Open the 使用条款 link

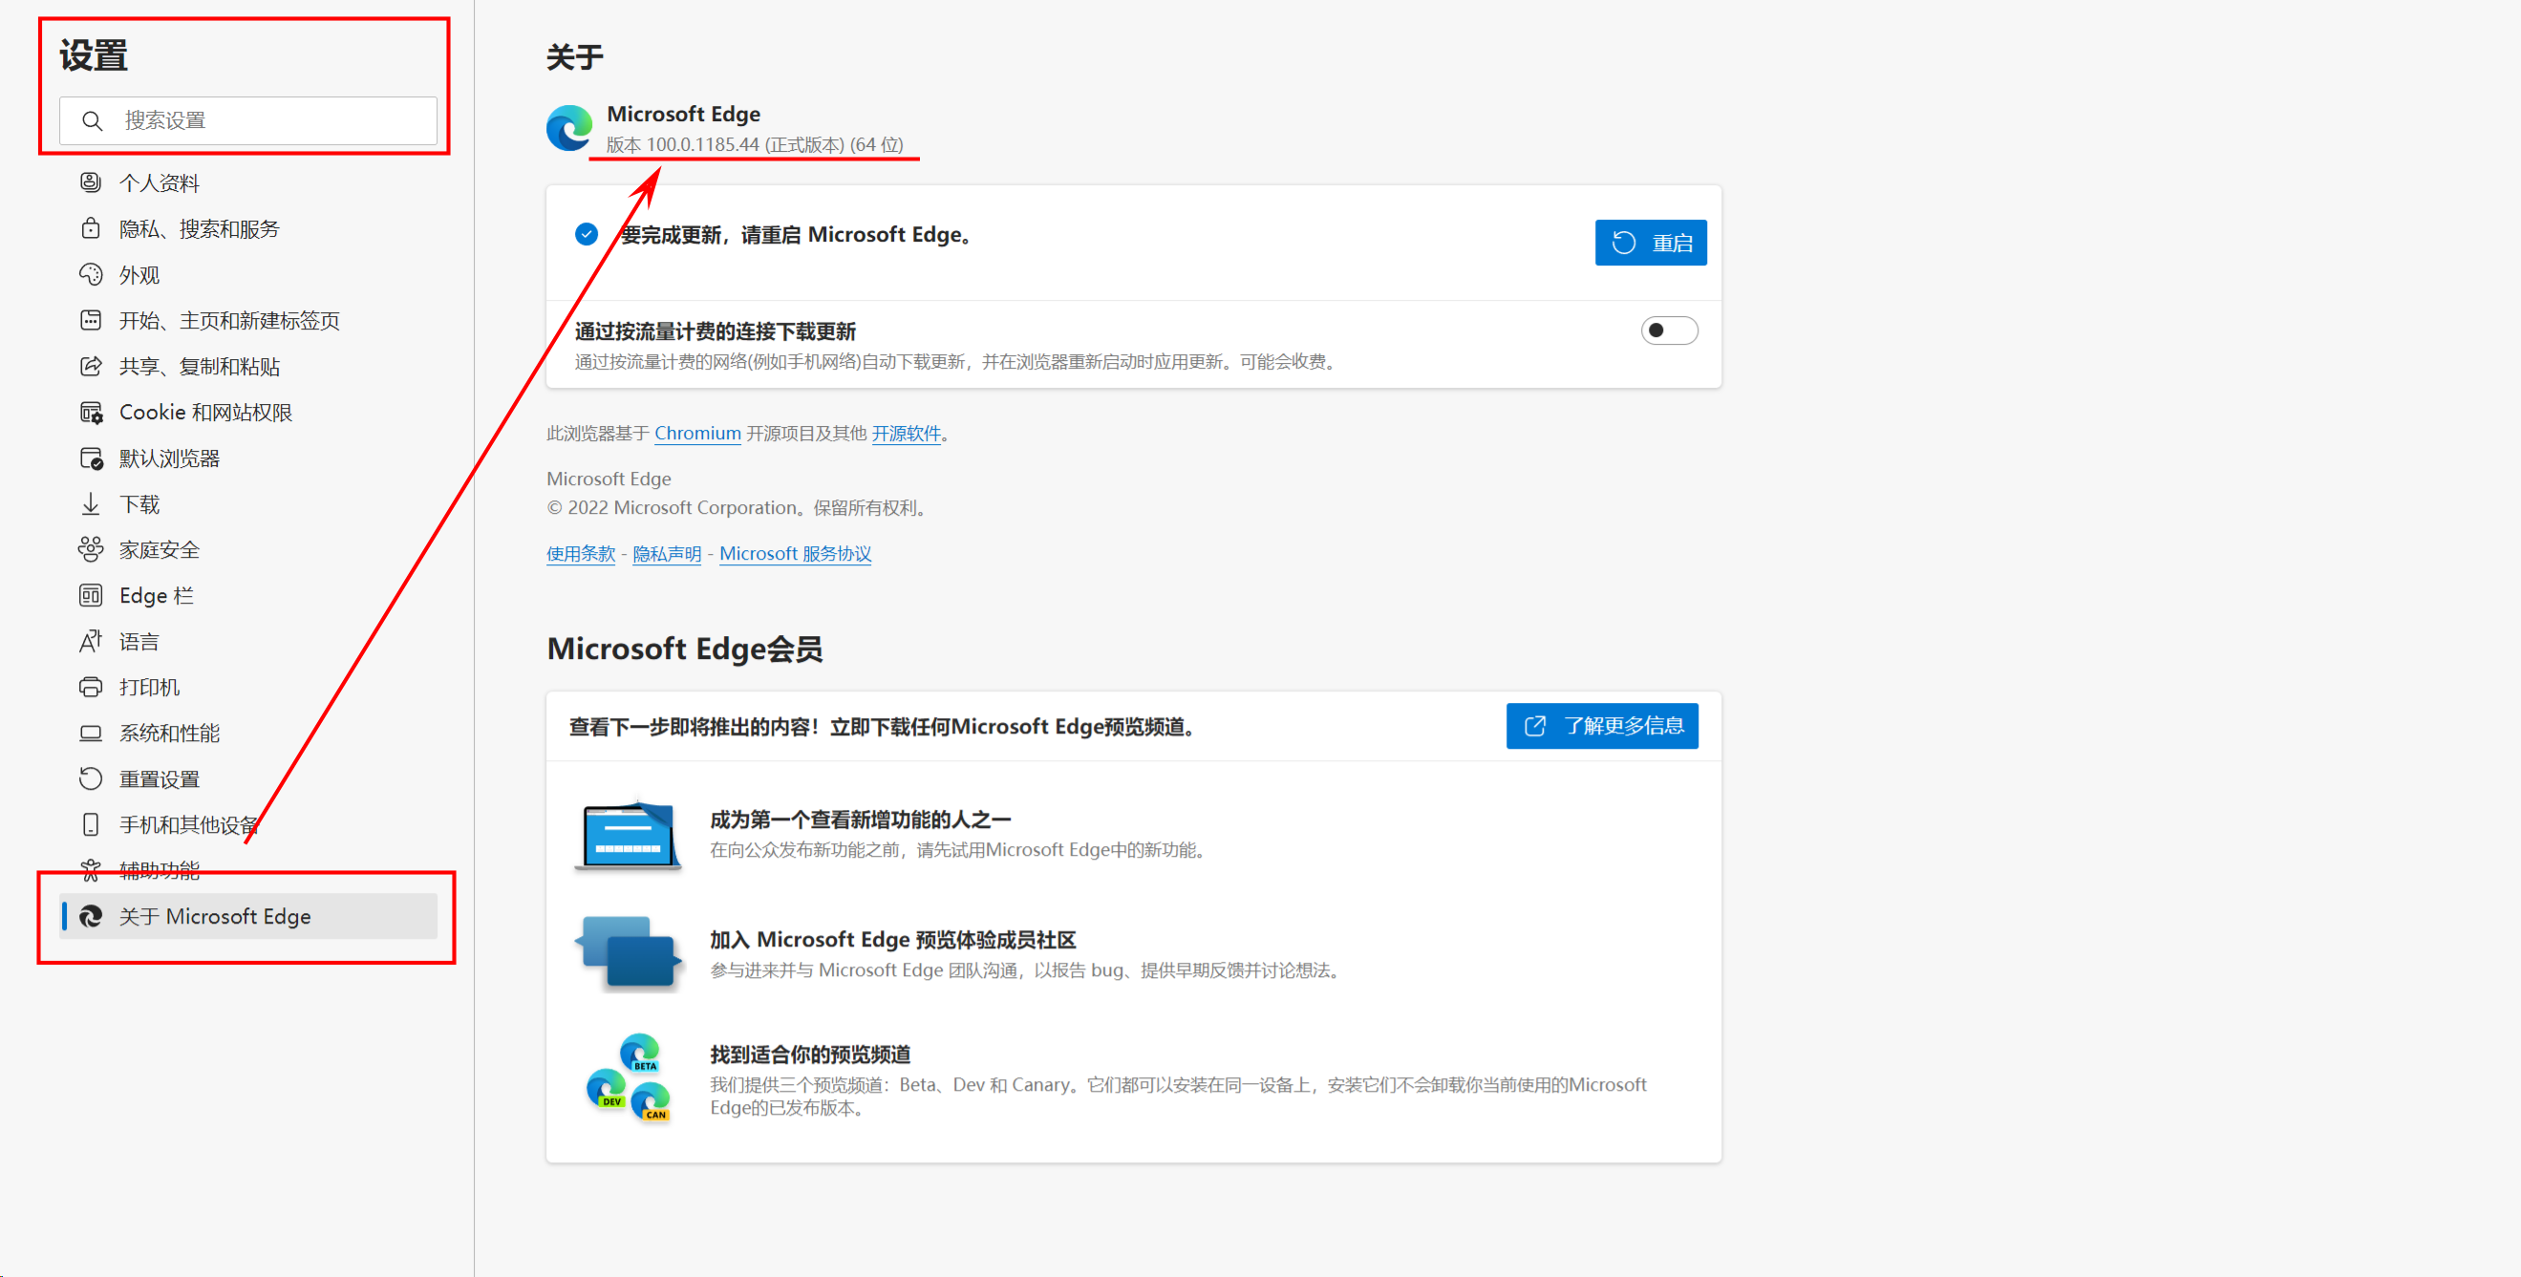581,553
